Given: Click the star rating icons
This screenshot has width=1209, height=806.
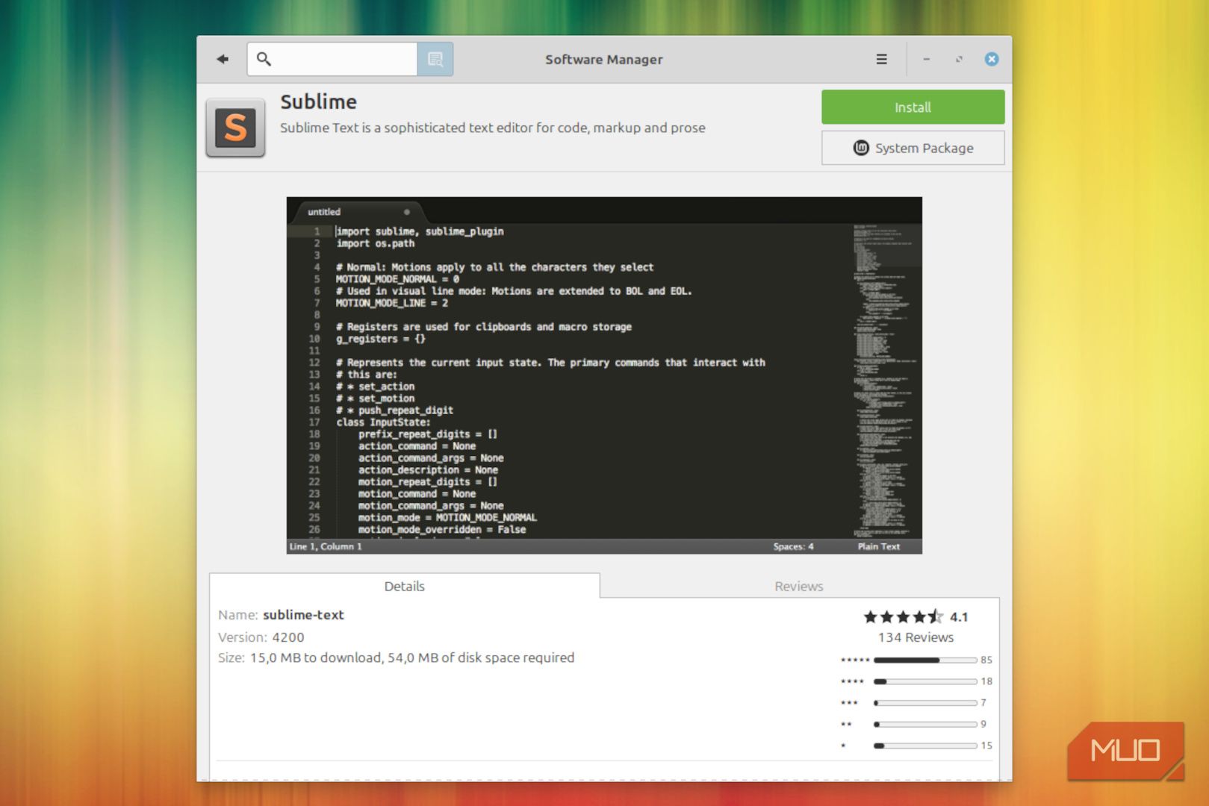Looking at the screenshot, I should pyautogui.click(x=903, y=617).
